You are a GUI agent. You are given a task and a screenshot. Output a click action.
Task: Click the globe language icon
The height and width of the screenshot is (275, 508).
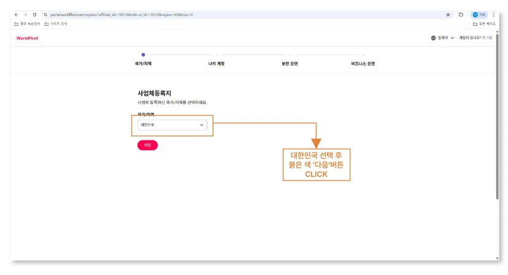[433, 38]
